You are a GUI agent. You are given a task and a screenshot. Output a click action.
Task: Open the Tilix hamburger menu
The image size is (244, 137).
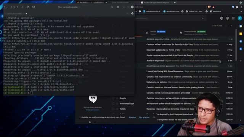coord(118,7)
